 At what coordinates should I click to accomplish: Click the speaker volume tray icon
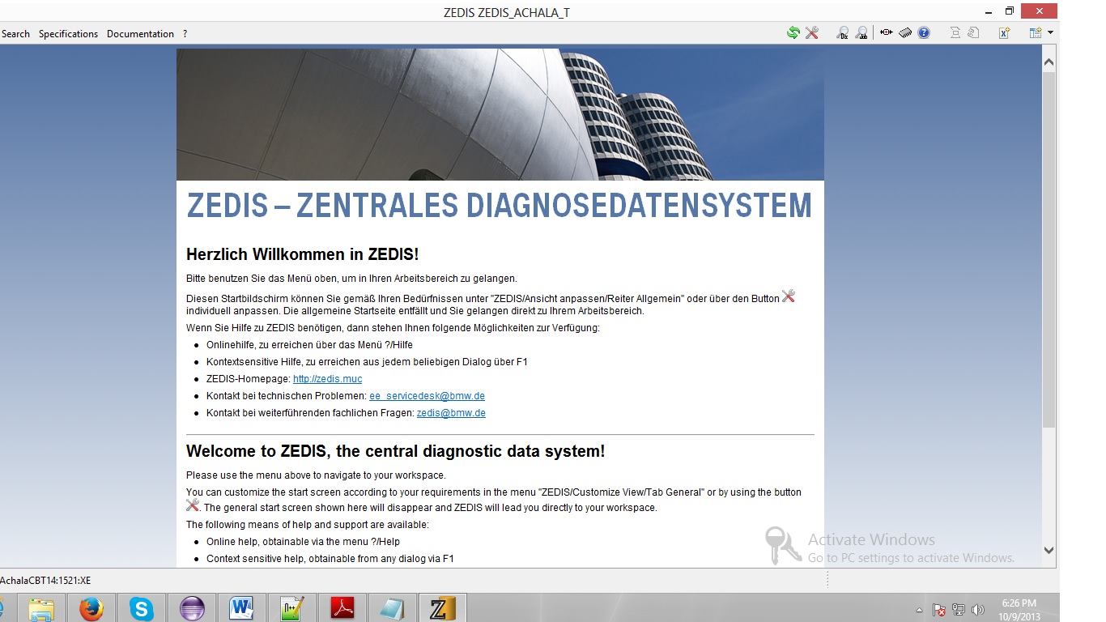pos(977,610)
